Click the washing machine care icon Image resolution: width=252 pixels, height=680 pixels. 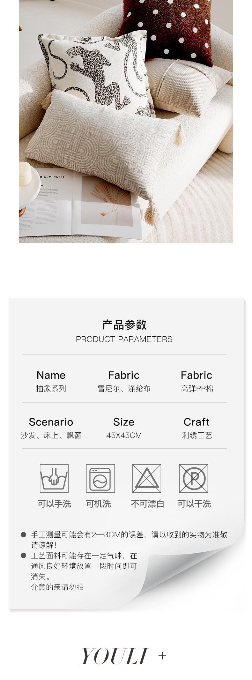point(100,478)
